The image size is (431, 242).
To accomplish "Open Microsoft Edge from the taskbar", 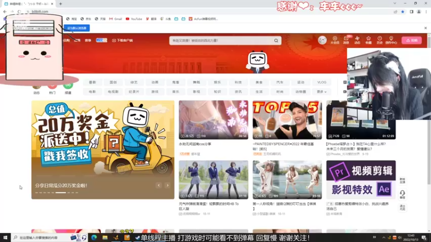I will click(94, 237).
